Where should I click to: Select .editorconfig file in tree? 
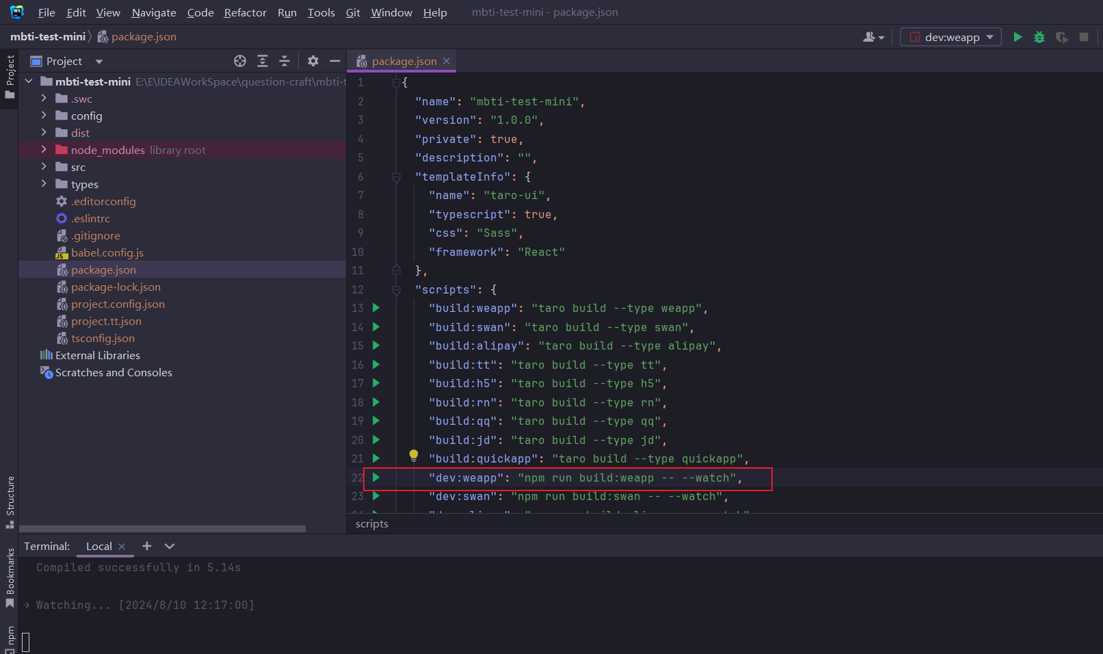point(103,201)
